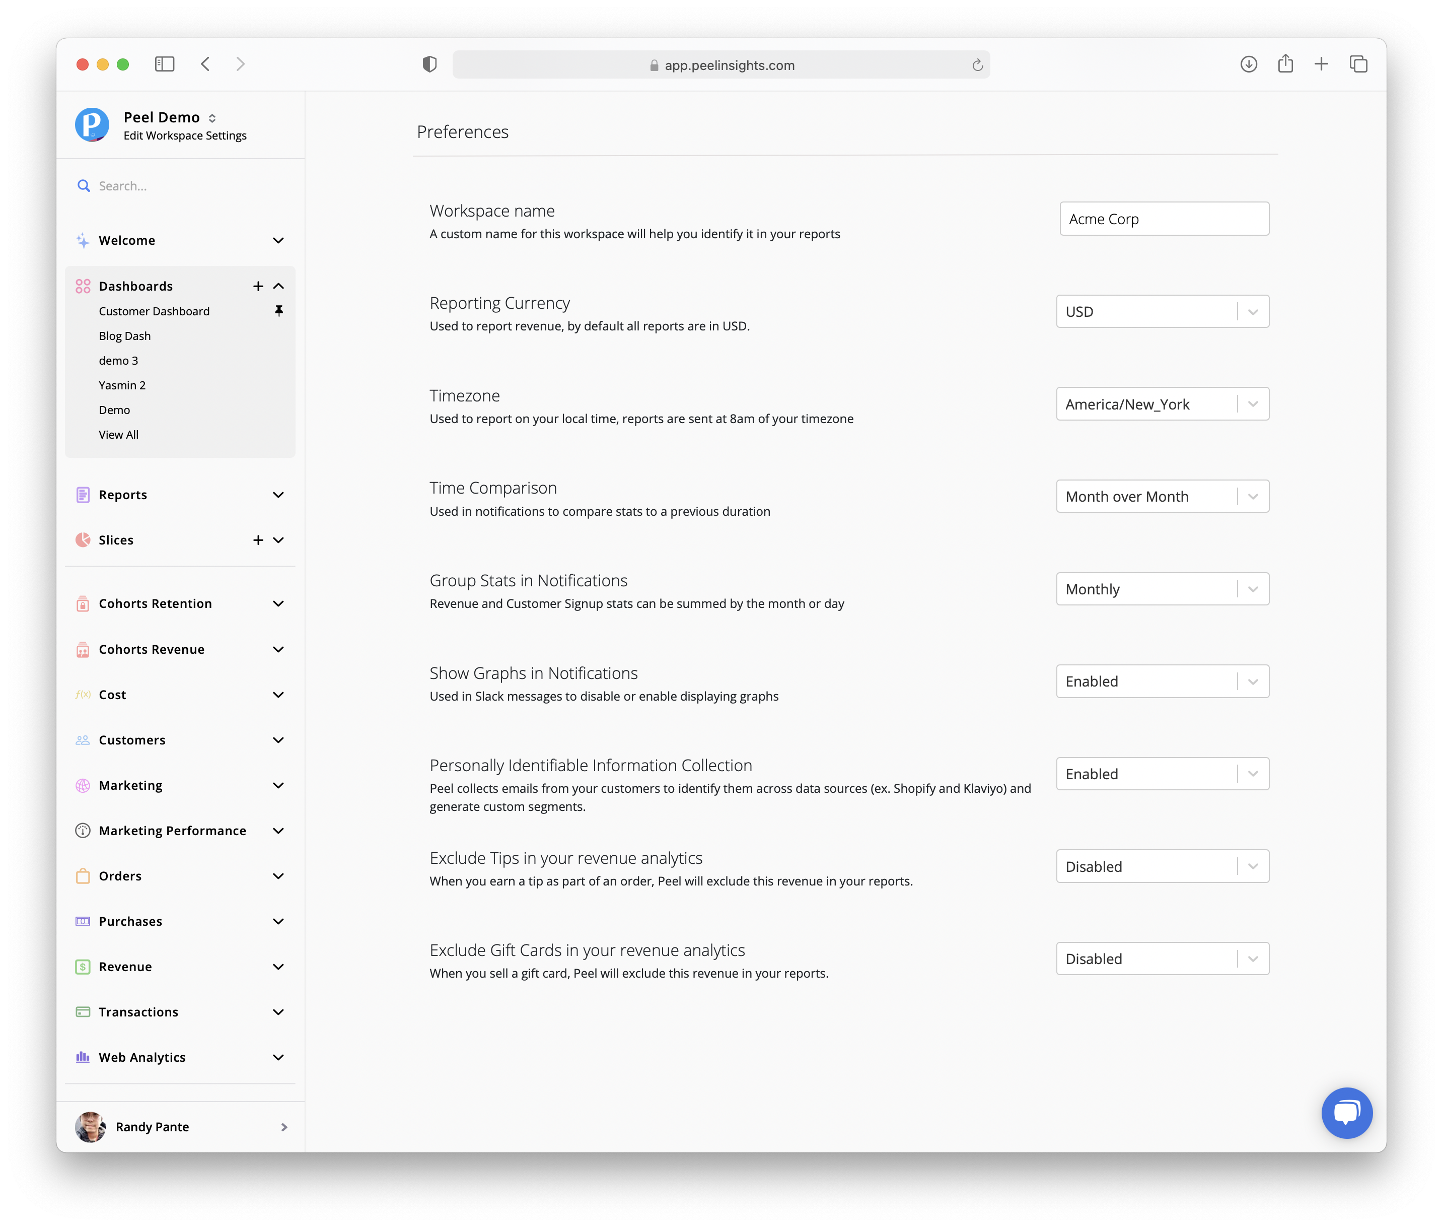Click the plus icon next to Slices

click(x=258, y=540)
